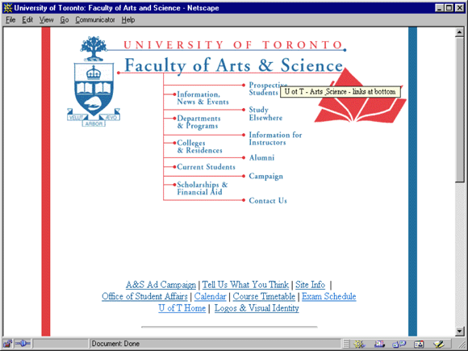
Task: Minimize the Netscape window
Action: click(x=439, y=8)
